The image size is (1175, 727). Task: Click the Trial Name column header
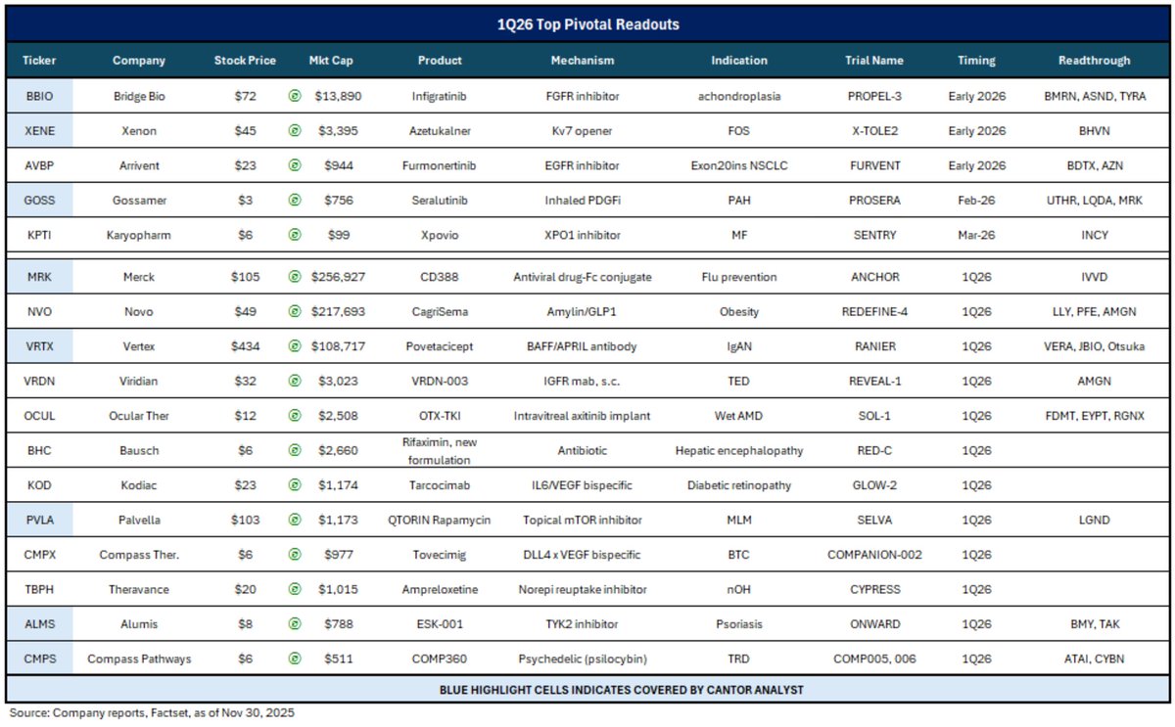pos(874,60)
